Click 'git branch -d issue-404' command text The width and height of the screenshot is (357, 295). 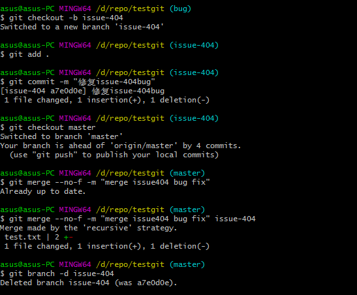point(61,273)
